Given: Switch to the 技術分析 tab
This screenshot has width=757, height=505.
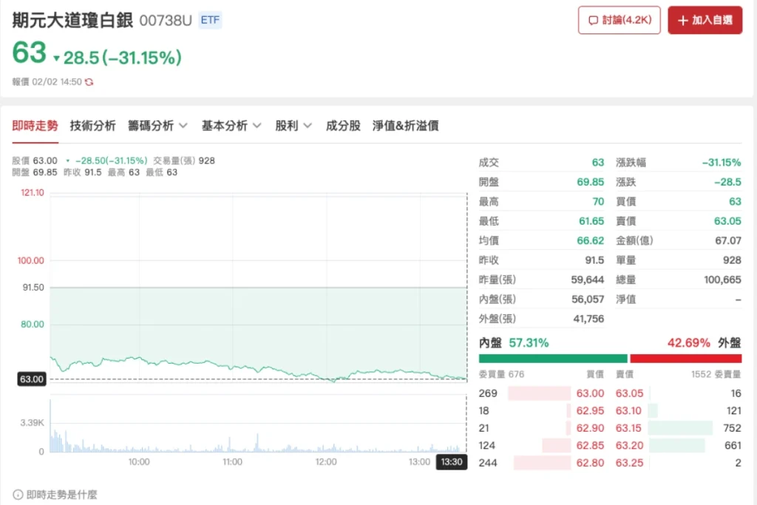Looking at the screenshot, I should (x=92, y=126).
